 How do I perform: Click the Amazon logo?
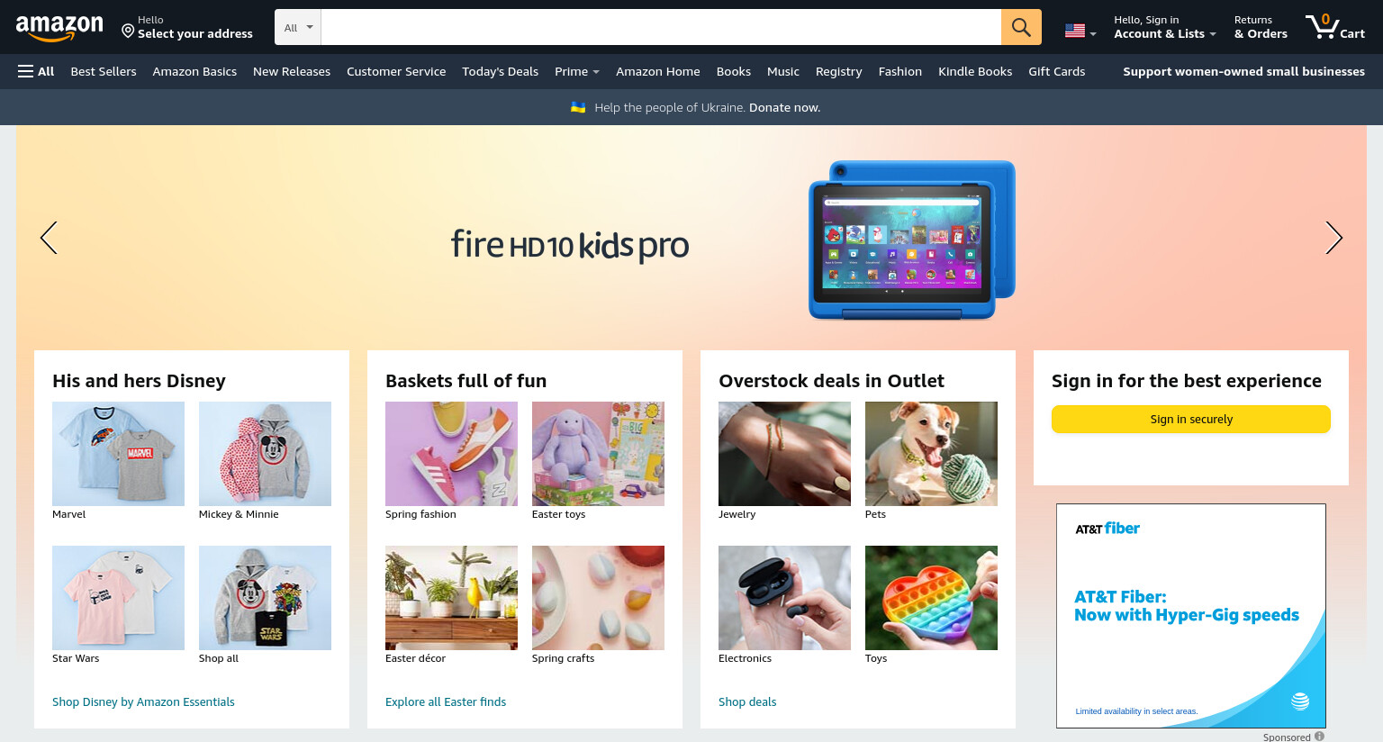click(59, 28)
